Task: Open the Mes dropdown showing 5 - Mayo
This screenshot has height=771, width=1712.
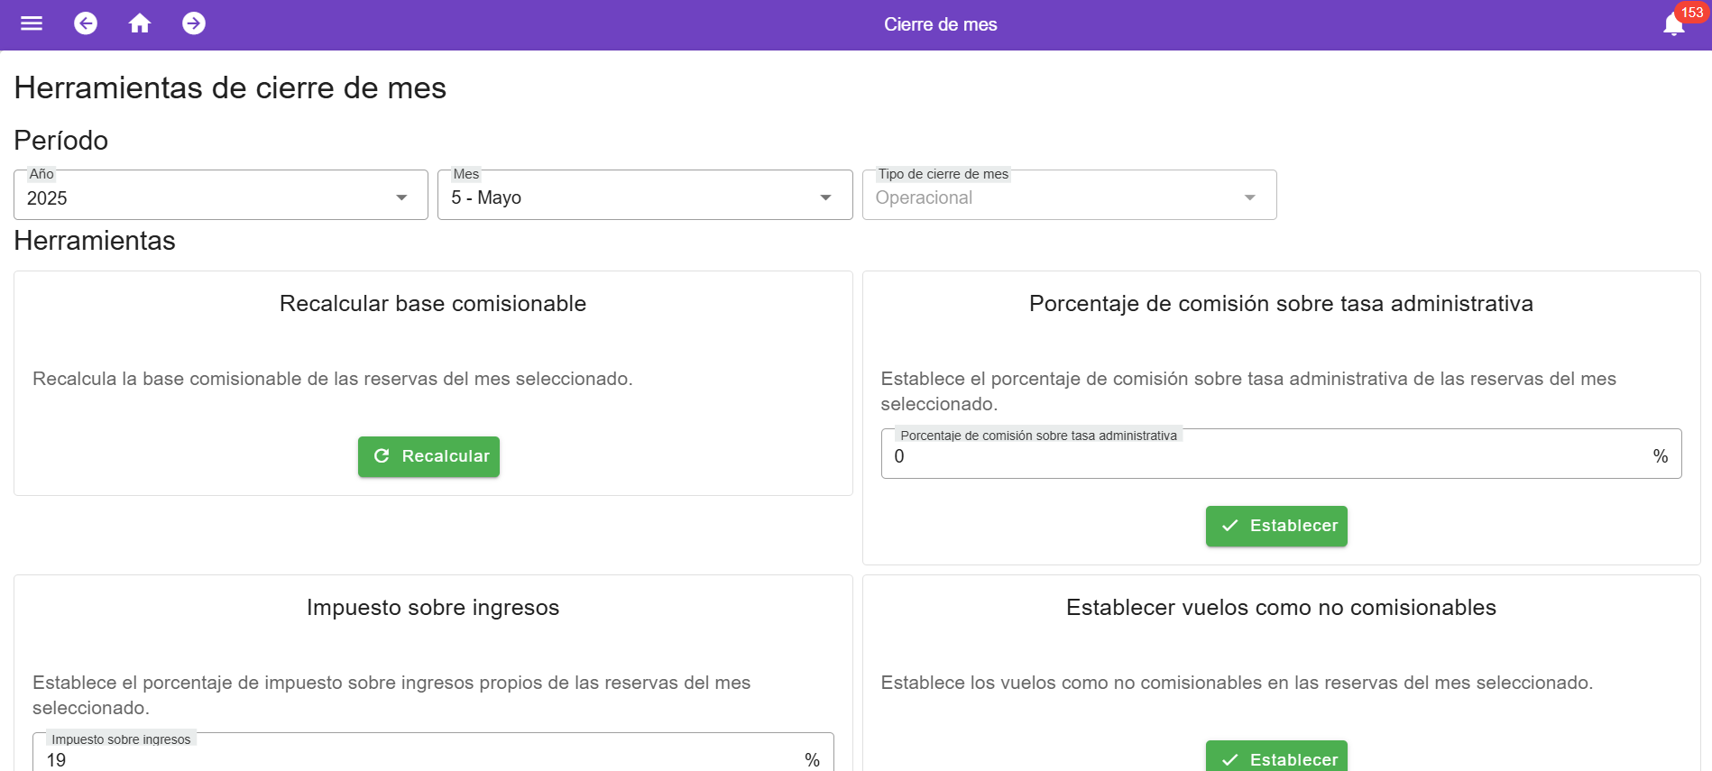Action: 644,197
